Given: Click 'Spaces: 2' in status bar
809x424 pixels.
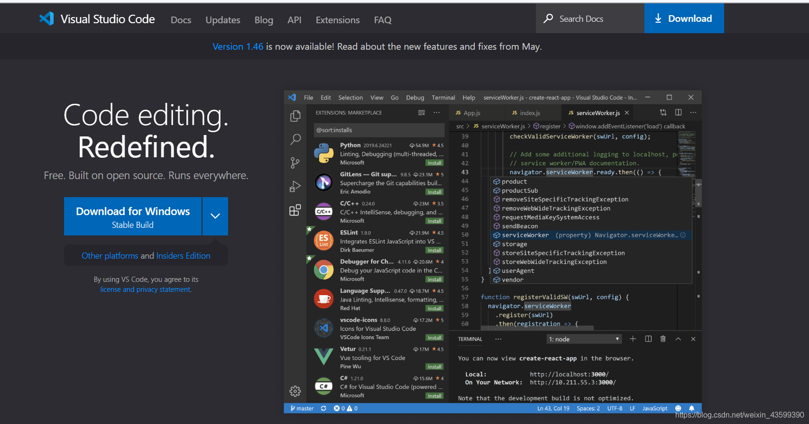Looking at the screenshot, I should click(x=588, y=408).
